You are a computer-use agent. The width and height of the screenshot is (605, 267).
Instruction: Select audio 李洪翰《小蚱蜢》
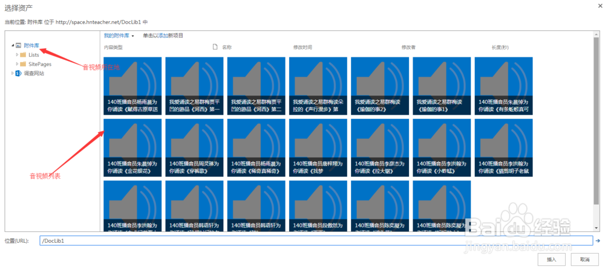tap(442, 147)
